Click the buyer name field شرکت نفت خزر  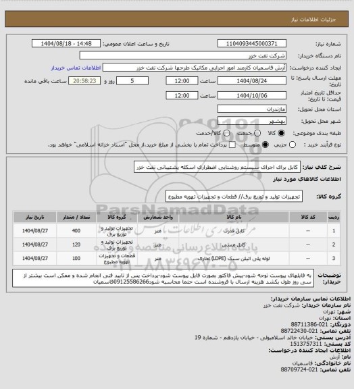(182, 55)
